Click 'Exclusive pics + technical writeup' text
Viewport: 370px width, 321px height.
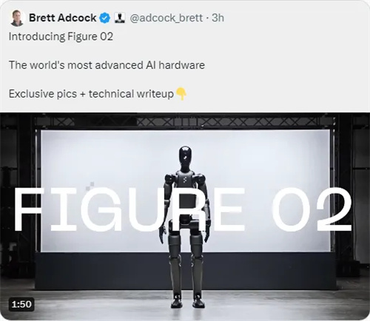point(91,94)
